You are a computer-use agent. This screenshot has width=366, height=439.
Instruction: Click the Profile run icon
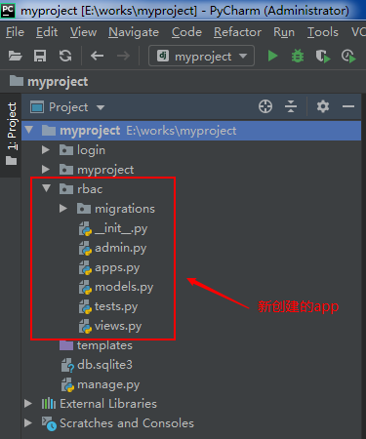point(348,57)
